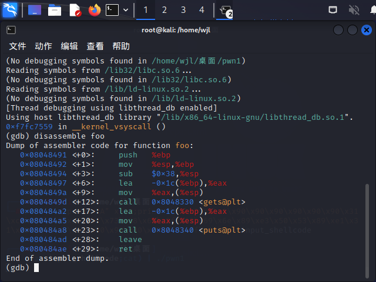Screen dimensions: 376x282
Task: Open the 动作 (Actions) menu
Action: tap(43, 46)
